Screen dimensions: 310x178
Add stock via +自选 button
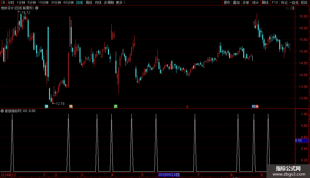click(294, 2)
